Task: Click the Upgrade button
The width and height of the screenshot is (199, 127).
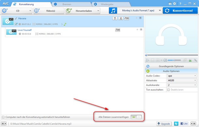Action: coord(164,124)
